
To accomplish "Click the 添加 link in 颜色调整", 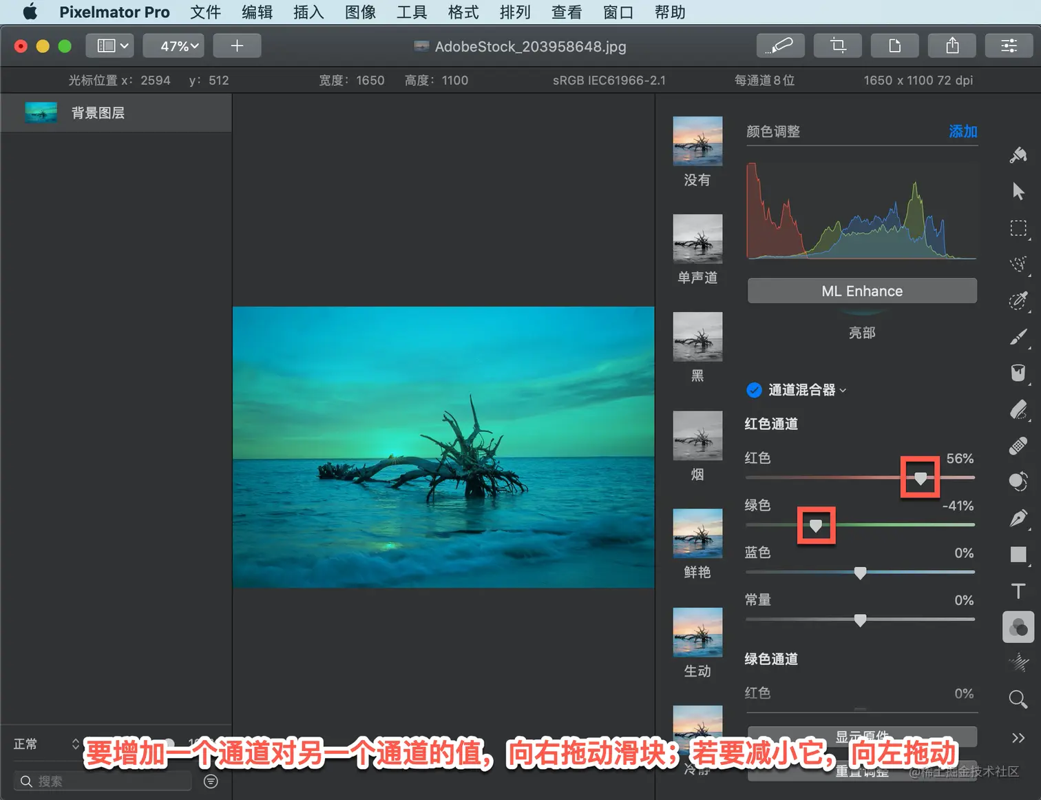I will [x=963, y=132].
